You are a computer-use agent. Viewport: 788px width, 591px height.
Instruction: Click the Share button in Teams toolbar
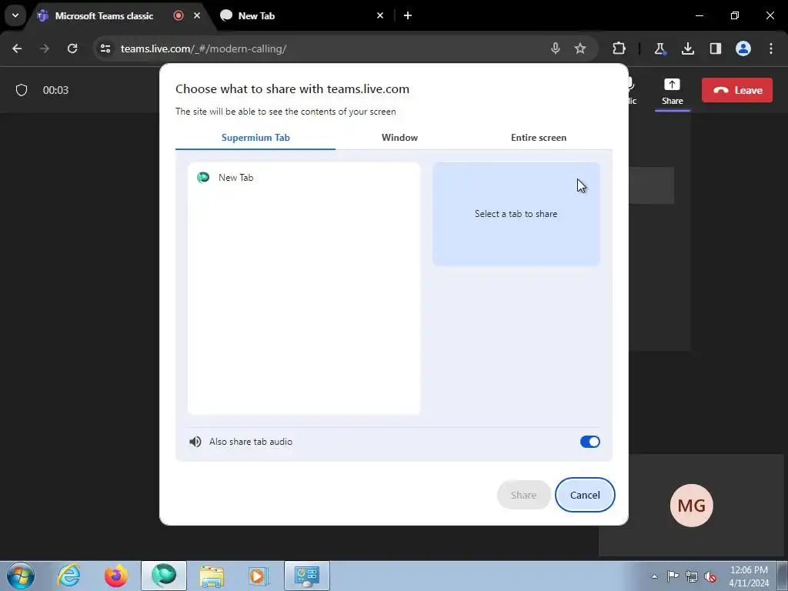coord(673,92)
